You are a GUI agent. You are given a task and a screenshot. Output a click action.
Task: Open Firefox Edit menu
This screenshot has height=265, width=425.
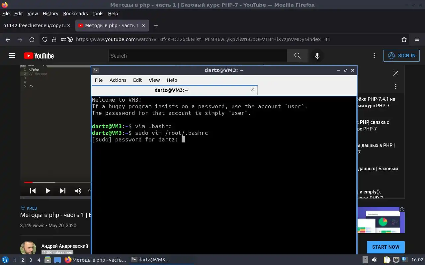pyautogui.click(x=19, y=14)
